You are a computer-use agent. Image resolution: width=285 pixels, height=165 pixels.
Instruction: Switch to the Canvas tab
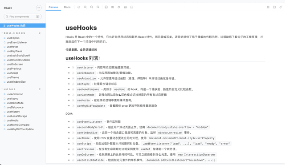53,7
